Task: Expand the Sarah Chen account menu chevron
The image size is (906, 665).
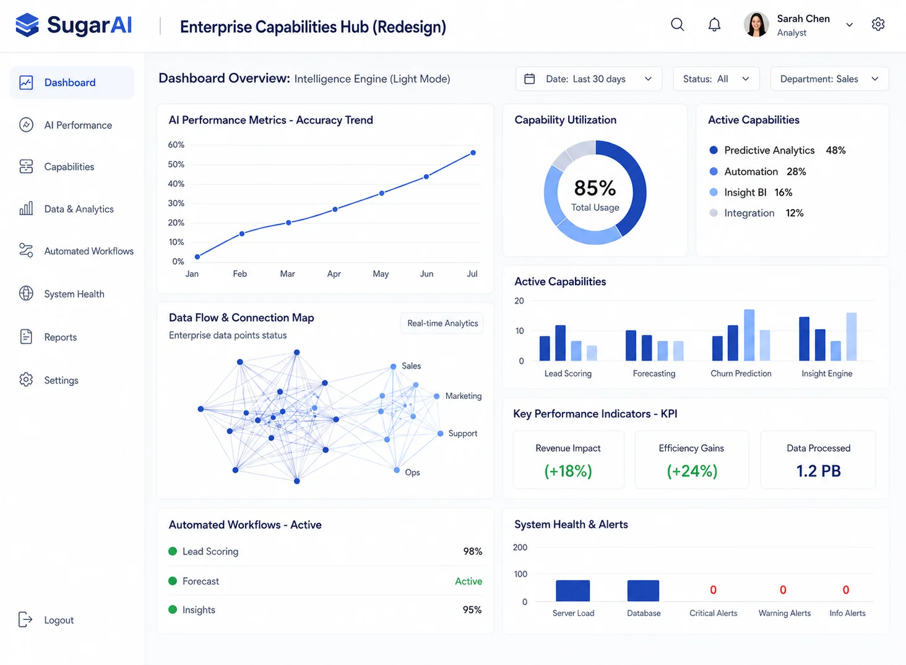Action: 850,25
